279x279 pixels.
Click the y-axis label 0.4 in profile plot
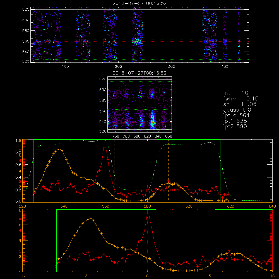(x=18, y=177)
